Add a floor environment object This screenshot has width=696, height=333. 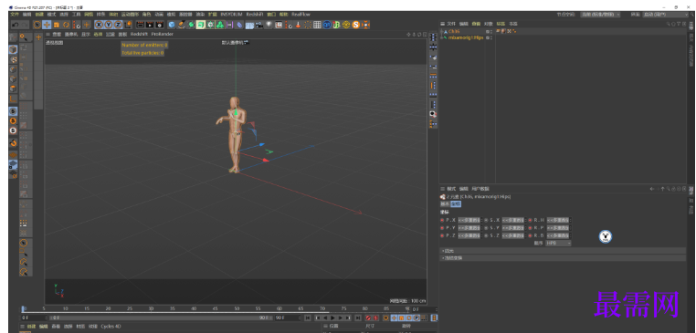[249, 25]
